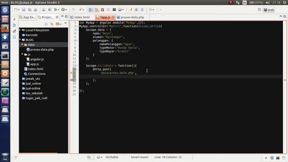Open New file dropdown arrow

(19, 10)
